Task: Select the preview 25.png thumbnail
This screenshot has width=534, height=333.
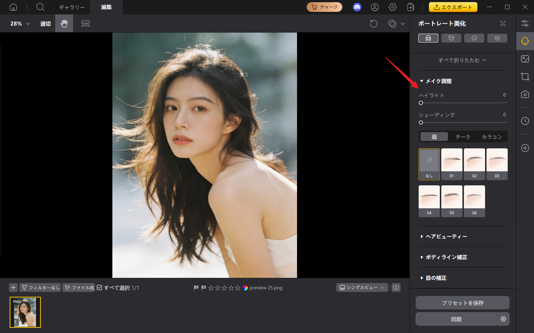Action: (x=25, y=312)
